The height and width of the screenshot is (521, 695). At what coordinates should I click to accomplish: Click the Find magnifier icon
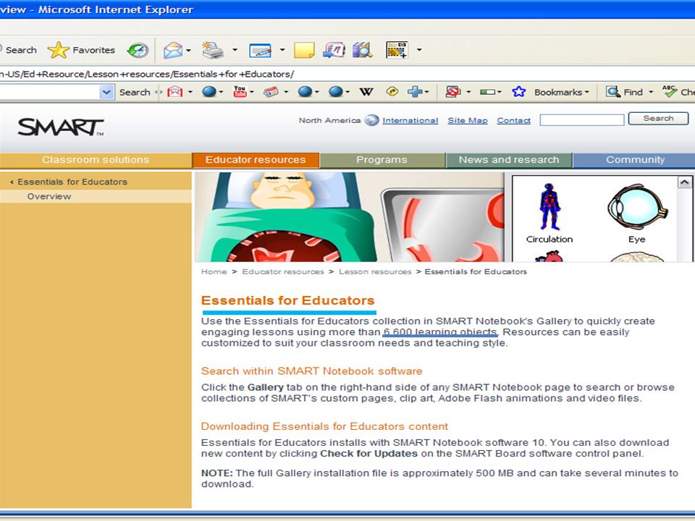coord(613,92)
